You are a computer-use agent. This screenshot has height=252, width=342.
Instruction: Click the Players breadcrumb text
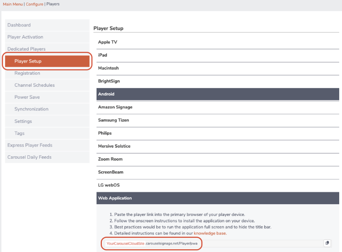pos(53,4)
